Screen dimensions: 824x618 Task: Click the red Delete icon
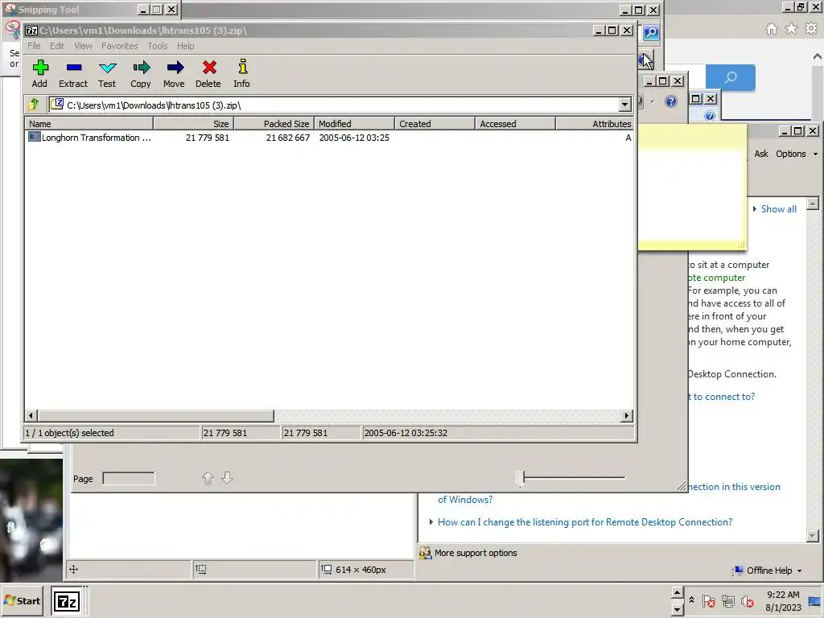pyautogui.click(x=208, y=73)
